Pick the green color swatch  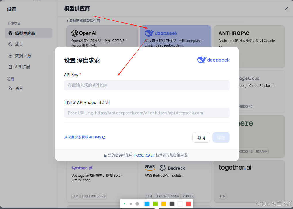point(155,204)
